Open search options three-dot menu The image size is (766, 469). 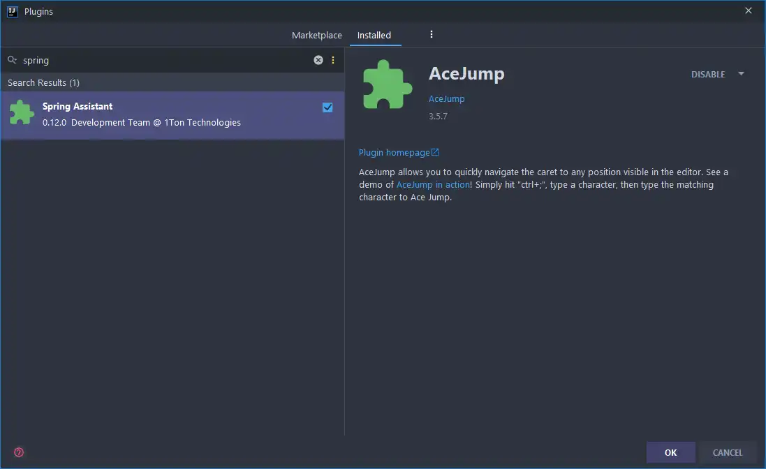333,60
